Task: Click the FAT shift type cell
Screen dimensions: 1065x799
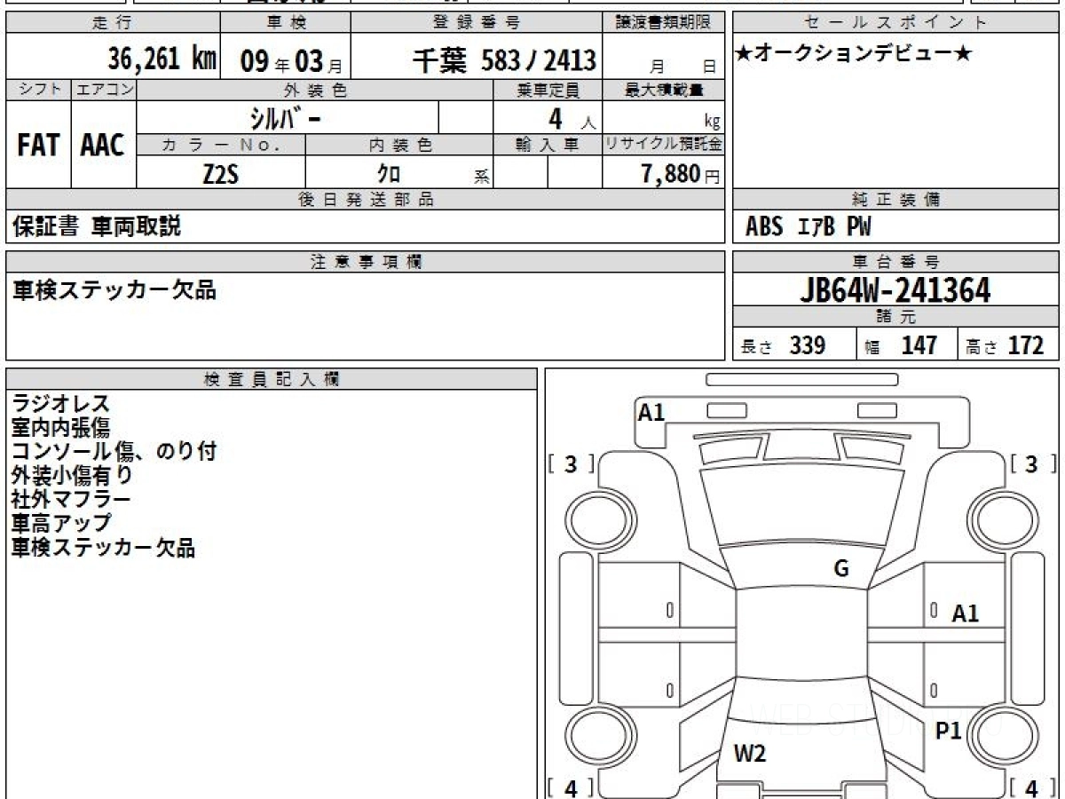Action: click(38, 146)
